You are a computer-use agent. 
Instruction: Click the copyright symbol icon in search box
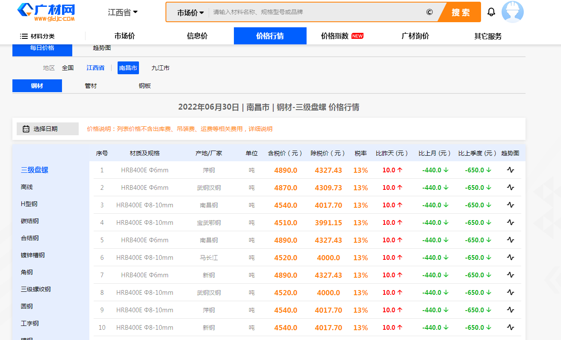coord(429,12)
